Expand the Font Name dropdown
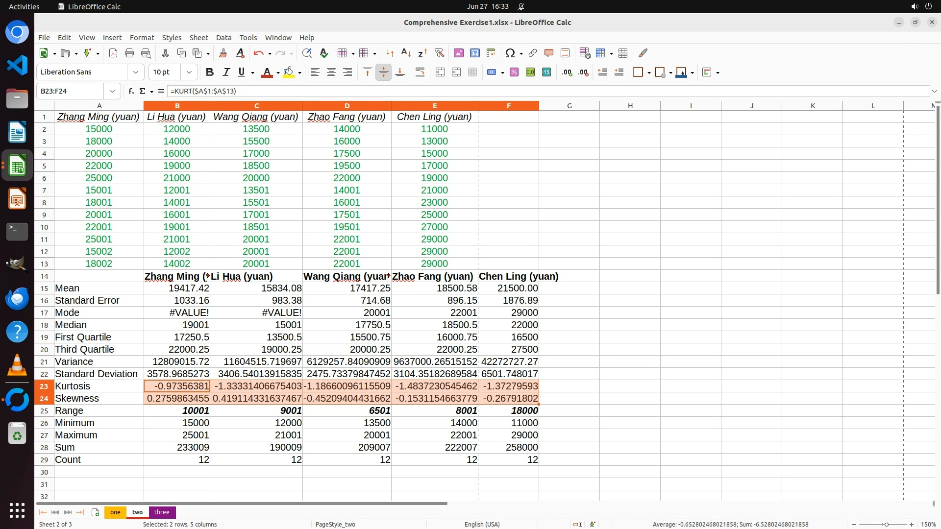Screen dimensions: 941x529 point(136,72)
